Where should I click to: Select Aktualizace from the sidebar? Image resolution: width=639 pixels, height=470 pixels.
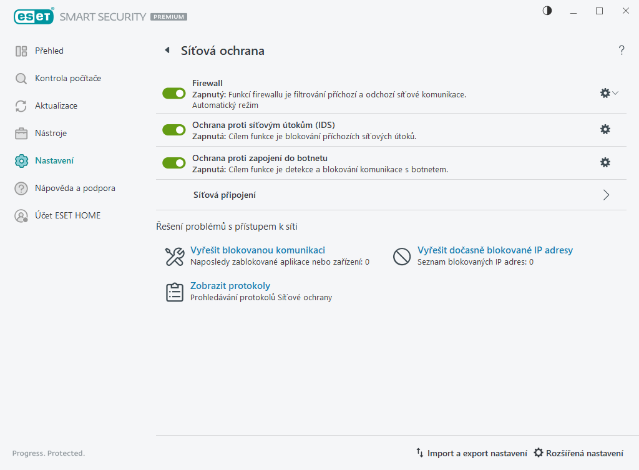point(56,105)
